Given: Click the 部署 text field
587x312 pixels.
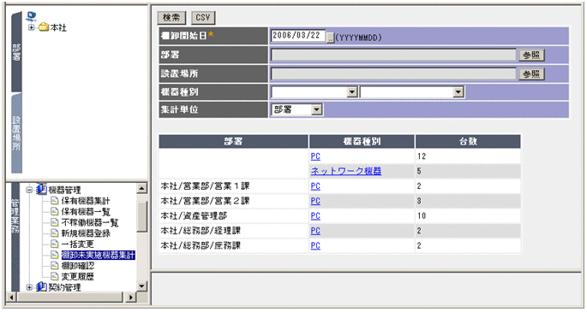Looking at the screenshot, I should [x=393, y=55].
